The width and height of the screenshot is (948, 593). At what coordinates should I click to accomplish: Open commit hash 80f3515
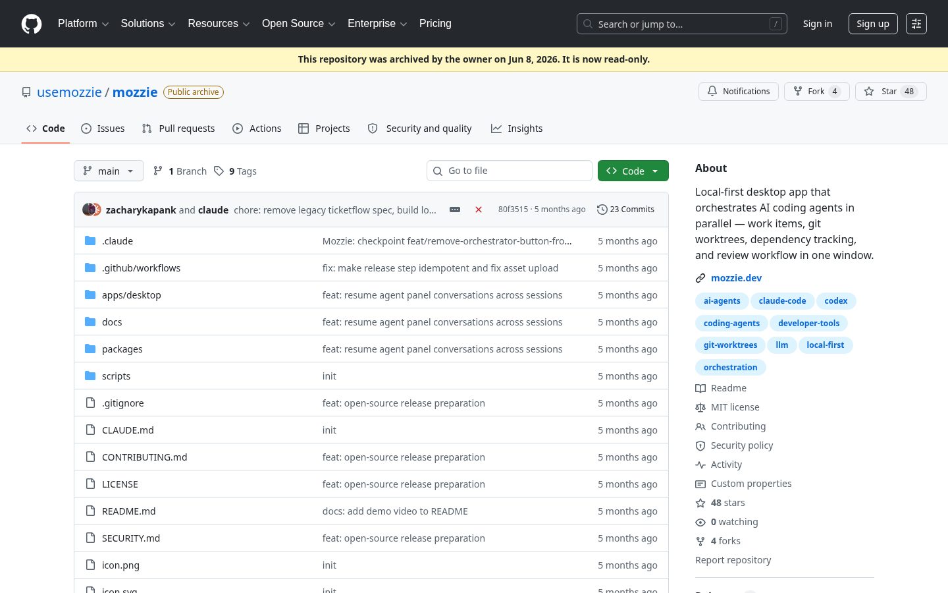(x=513, y=210)
